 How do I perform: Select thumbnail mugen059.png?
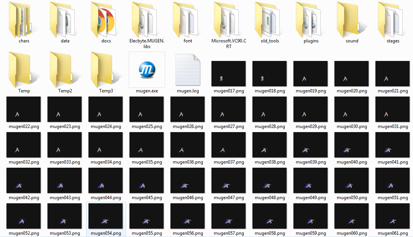pyautogui.click(x=311, y=216)
